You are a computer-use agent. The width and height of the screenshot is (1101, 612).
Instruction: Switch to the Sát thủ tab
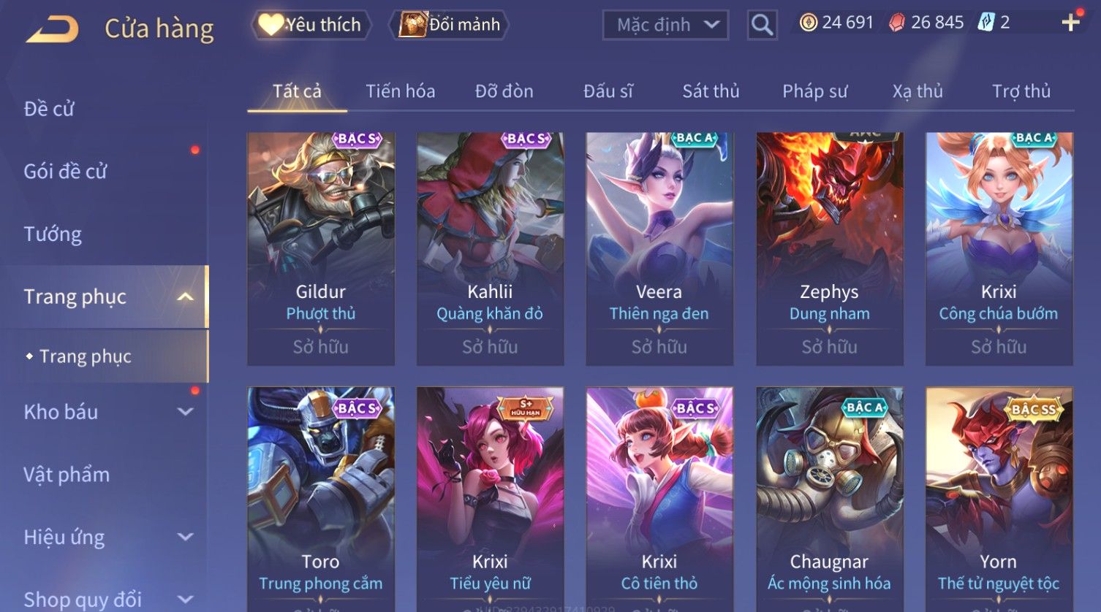pos(711,91)
